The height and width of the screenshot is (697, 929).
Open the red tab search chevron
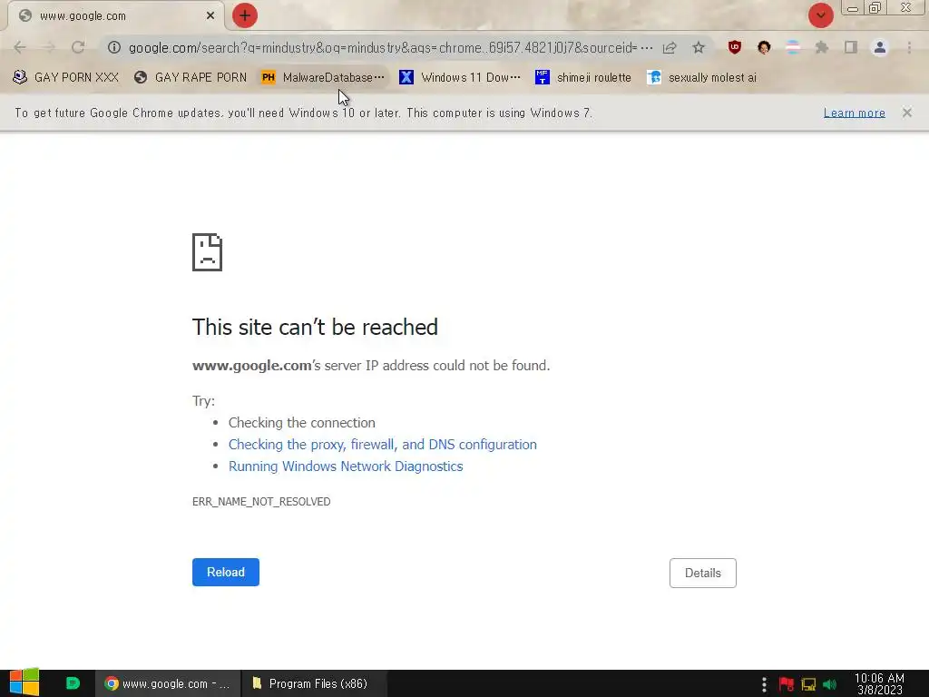(820, 15)
